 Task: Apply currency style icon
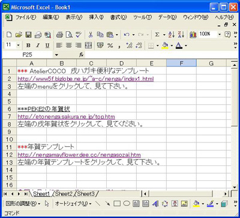coord(100,46)
